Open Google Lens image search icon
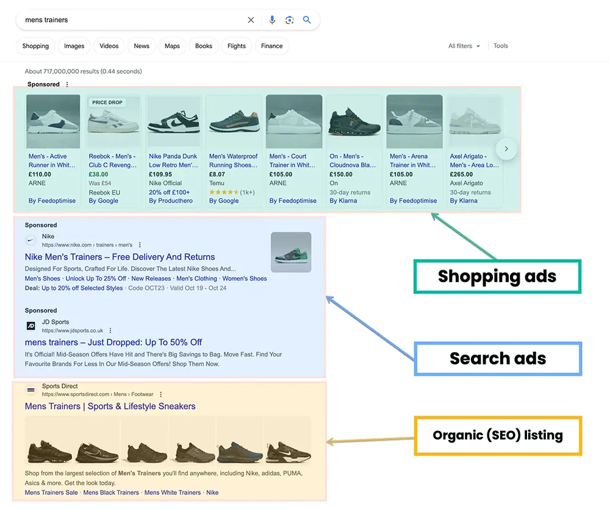 point(290,20)
